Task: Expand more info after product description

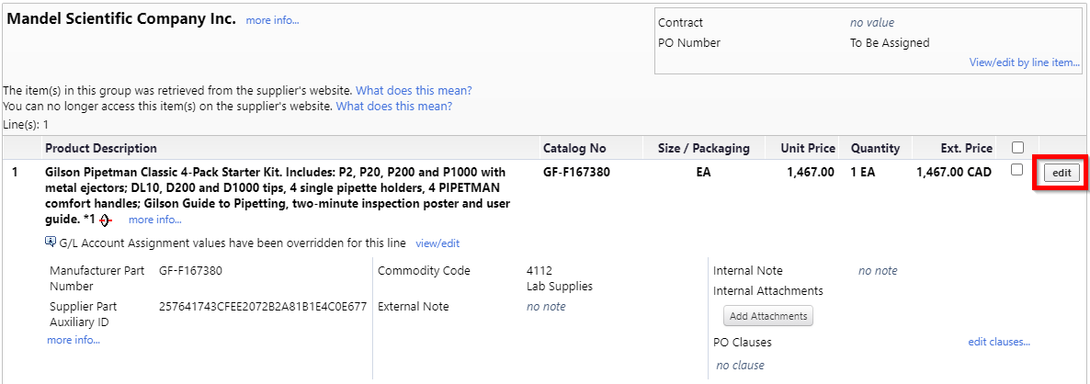Action: (155, 220)
